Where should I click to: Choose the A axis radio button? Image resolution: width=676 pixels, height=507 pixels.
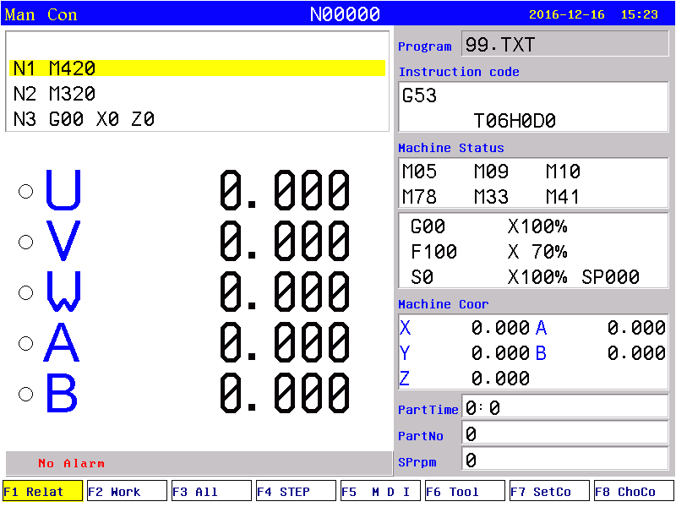(x=25, y=343)
